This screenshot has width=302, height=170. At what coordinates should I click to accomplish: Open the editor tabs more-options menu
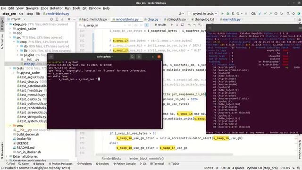[x=295, y=19]
